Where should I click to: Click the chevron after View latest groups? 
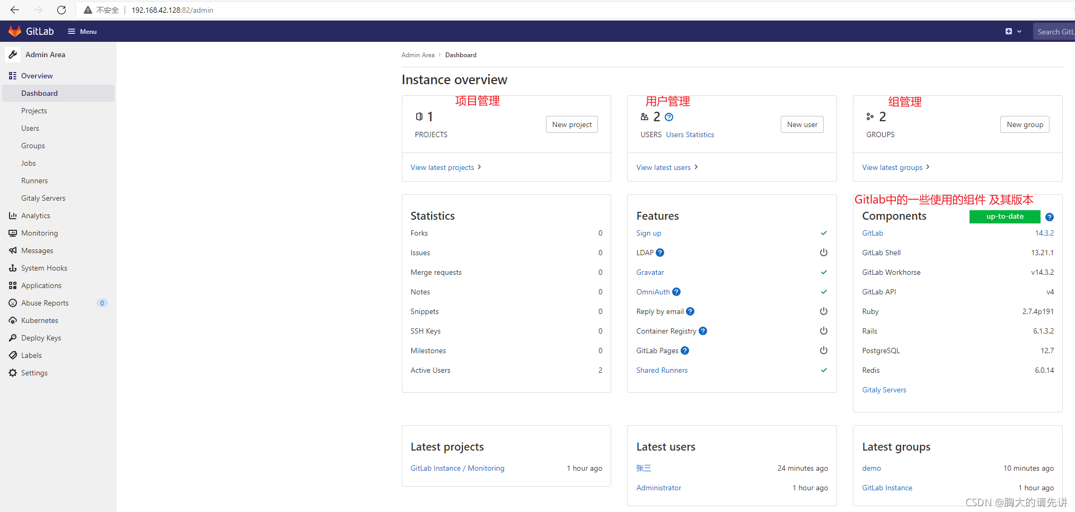pos(928,167)
